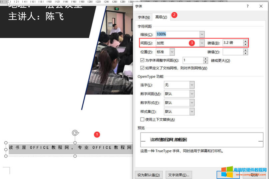Open the 位置 dropdown showing 标准

[172, 52]
